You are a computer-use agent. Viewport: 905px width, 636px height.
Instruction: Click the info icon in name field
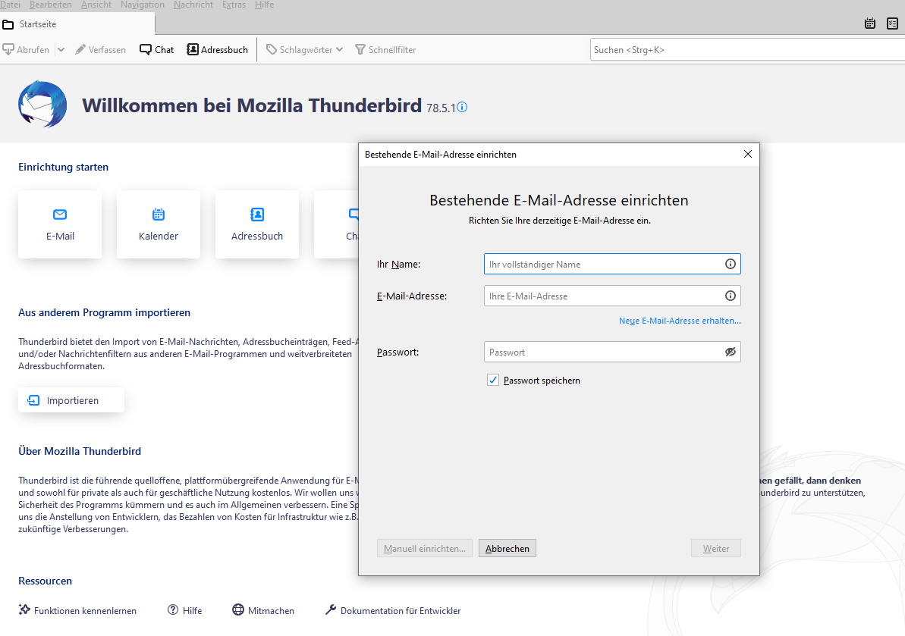point(730,264)
